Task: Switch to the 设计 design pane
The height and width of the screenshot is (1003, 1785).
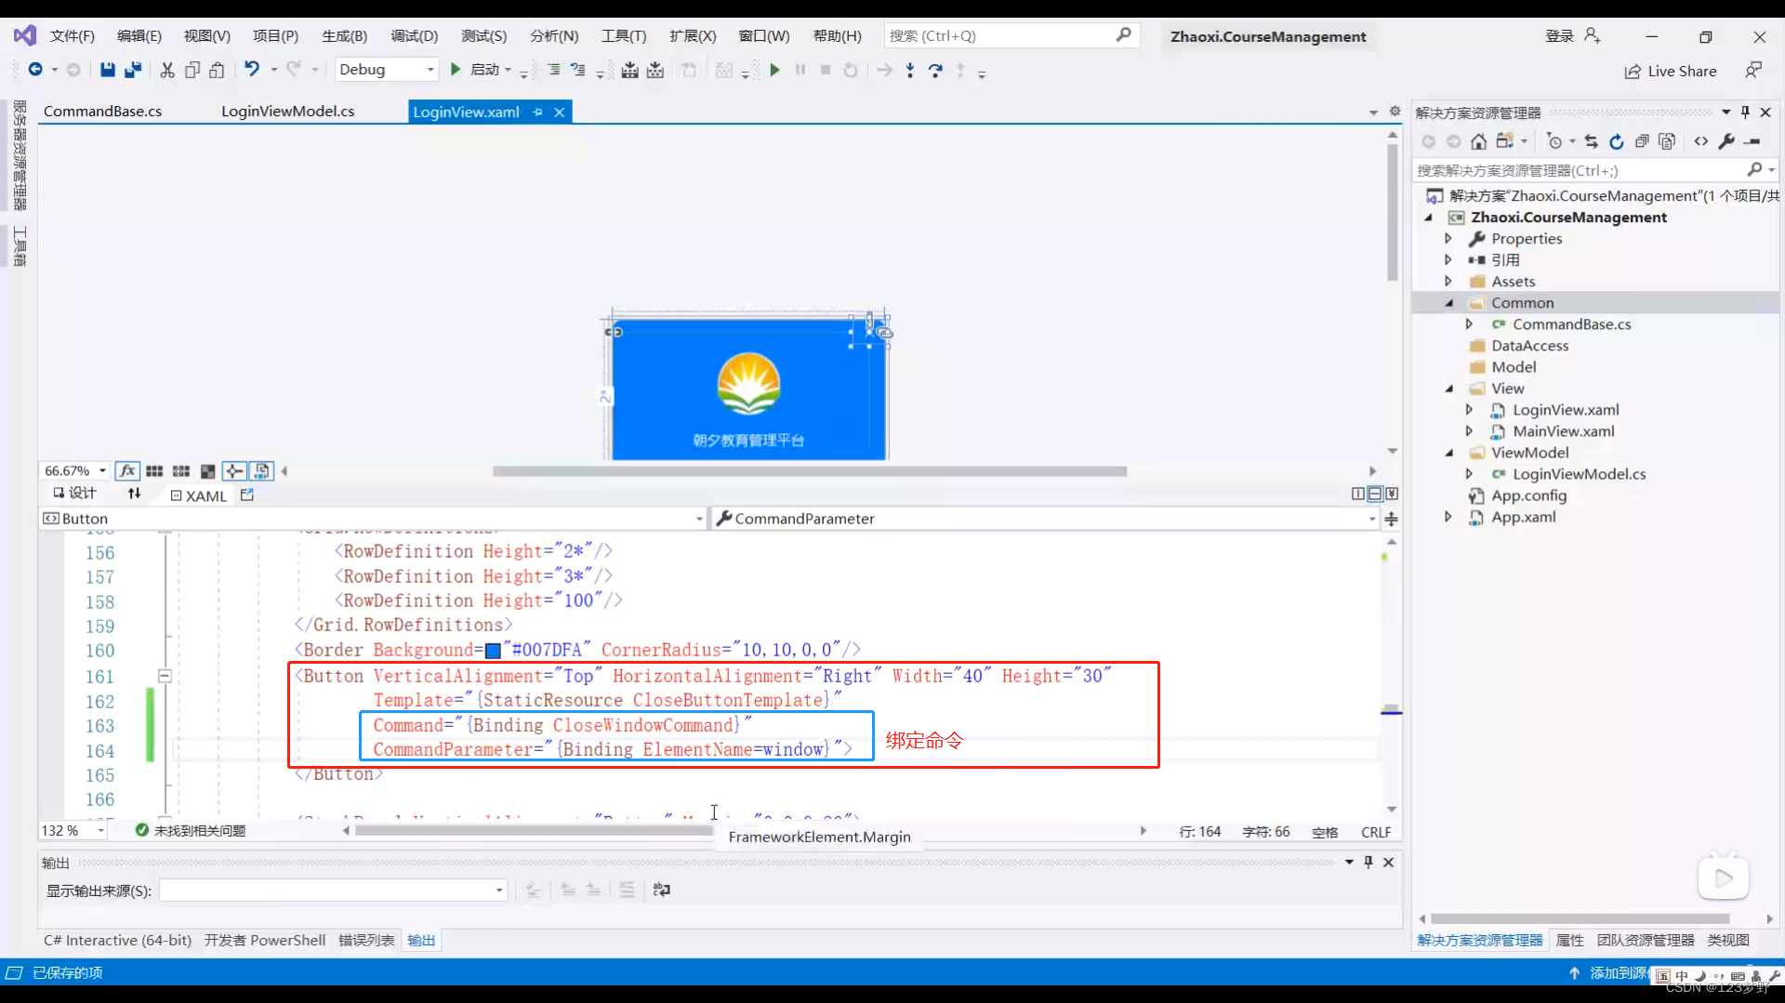Action: [x=74, y=494]
